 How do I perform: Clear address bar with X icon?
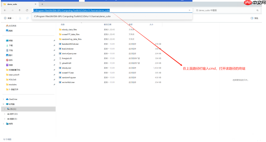click(189, 10)
